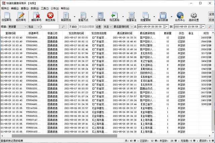The height and width of the screenshot is (143, 215).
Task: Open the 查看(S) menu
Action: pos(25,8)
